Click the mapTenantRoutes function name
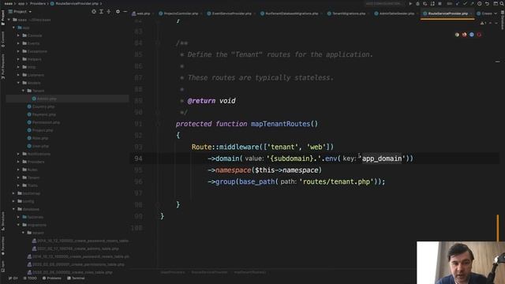The height and width of the screenshot is (284, 505). pyautogui.click(x=280, y=124)
